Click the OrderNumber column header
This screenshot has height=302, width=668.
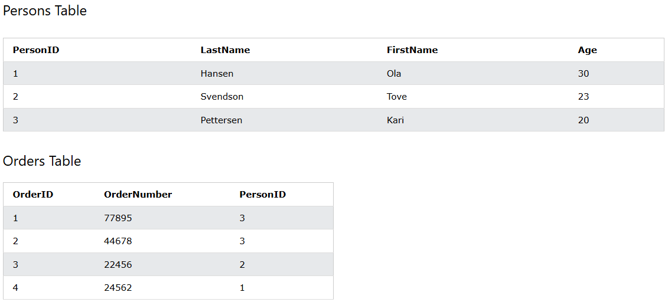[138, 195]
